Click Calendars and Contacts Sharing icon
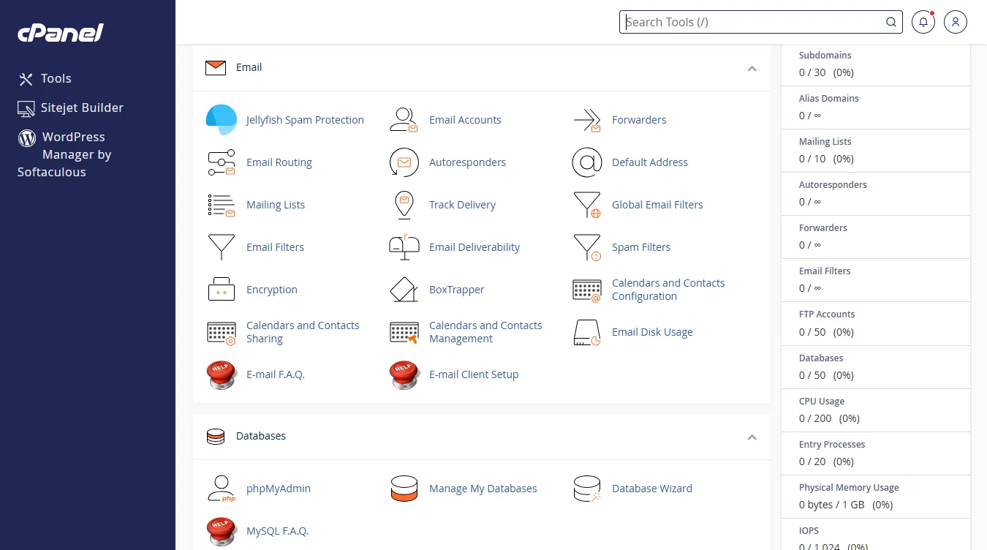 [x=222, y=332]
